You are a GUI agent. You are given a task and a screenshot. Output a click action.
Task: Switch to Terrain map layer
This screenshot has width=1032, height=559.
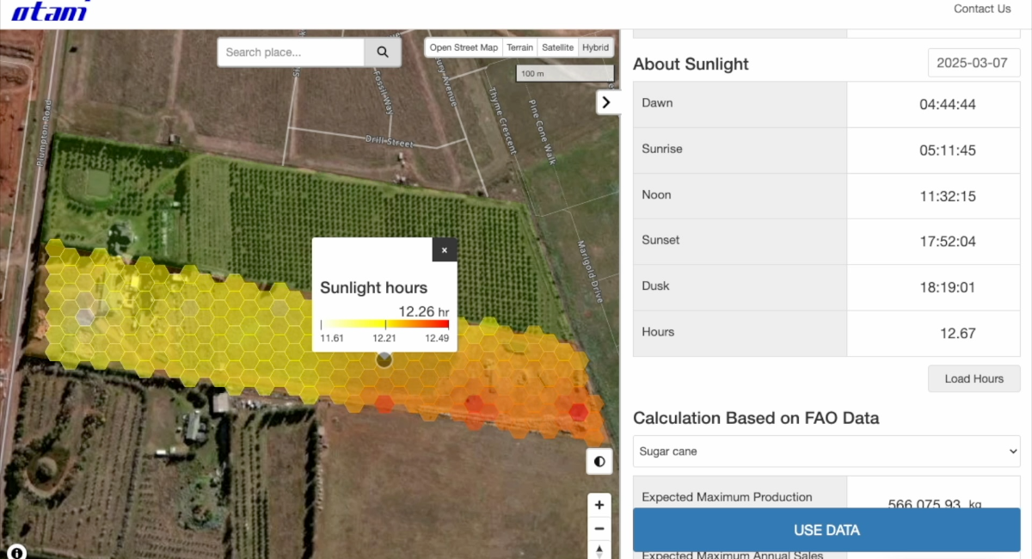coord(519,48)
